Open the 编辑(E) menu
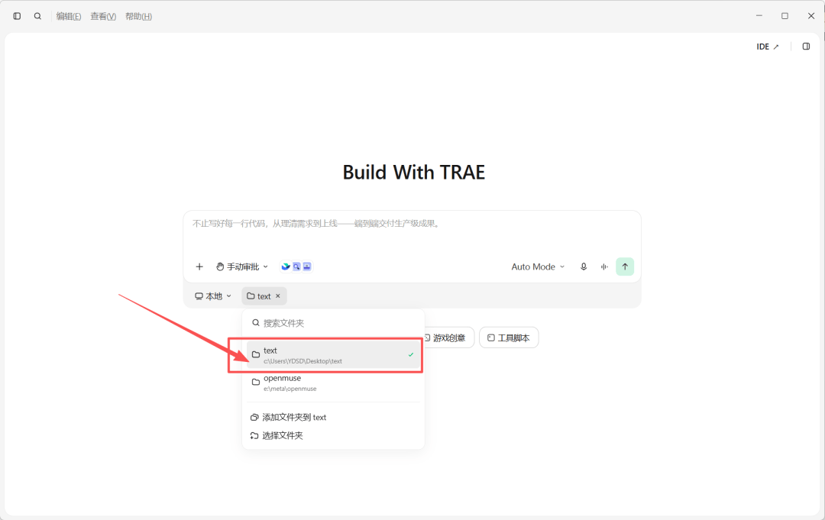825x520 pixels. click(69, 16)
